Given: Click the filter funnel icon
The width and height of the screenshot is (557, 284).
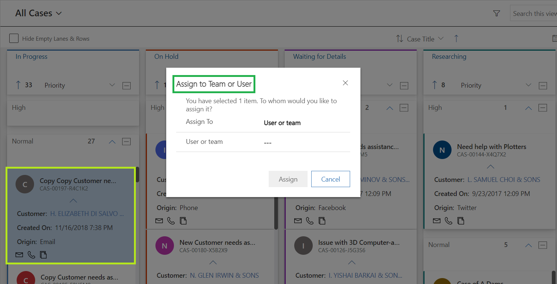Looking at the screenshot, I should pos(497,13).
